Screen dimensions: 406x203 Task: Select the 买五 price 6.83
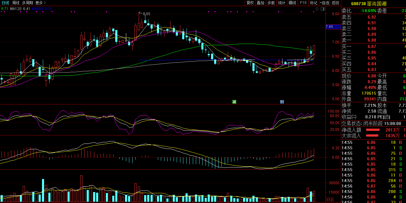click(x=372, y=69)
